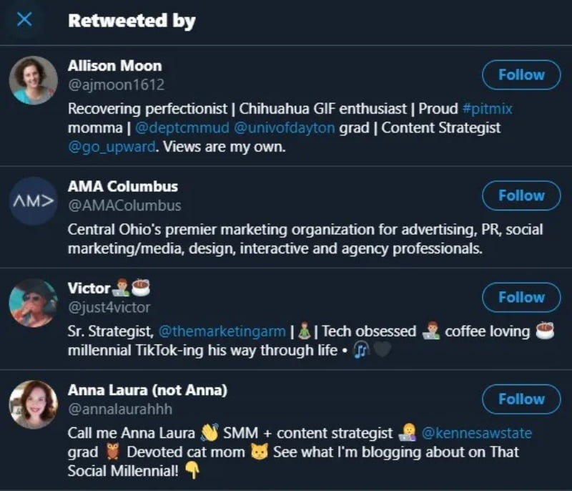Image resolution: width=572 pixels, height=491 pixels.
Task: Follow AMA Columbus
Action: (521, 195)
